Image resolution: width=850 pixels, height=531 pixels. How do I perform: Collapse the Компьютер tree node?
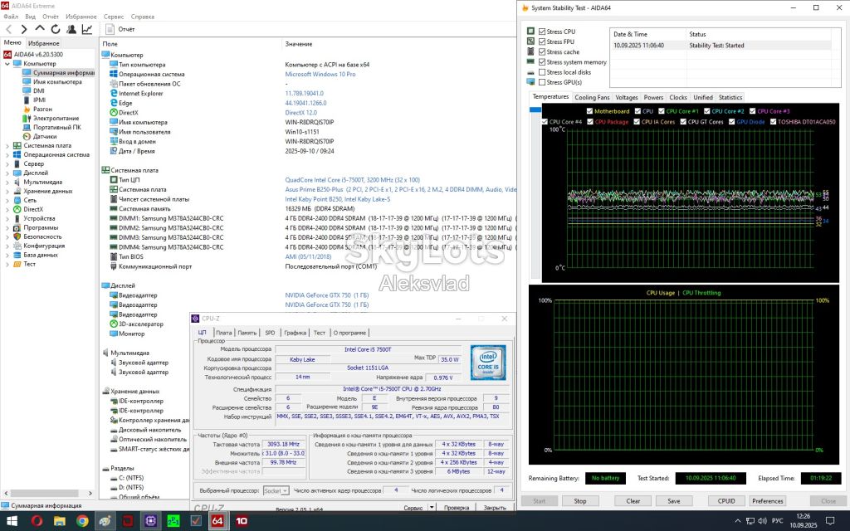tap(7, 64)
